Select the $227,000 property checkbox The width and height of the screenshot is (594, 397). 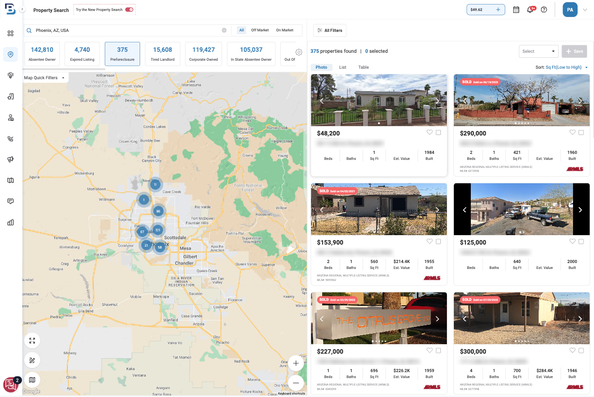pos(438,351)
